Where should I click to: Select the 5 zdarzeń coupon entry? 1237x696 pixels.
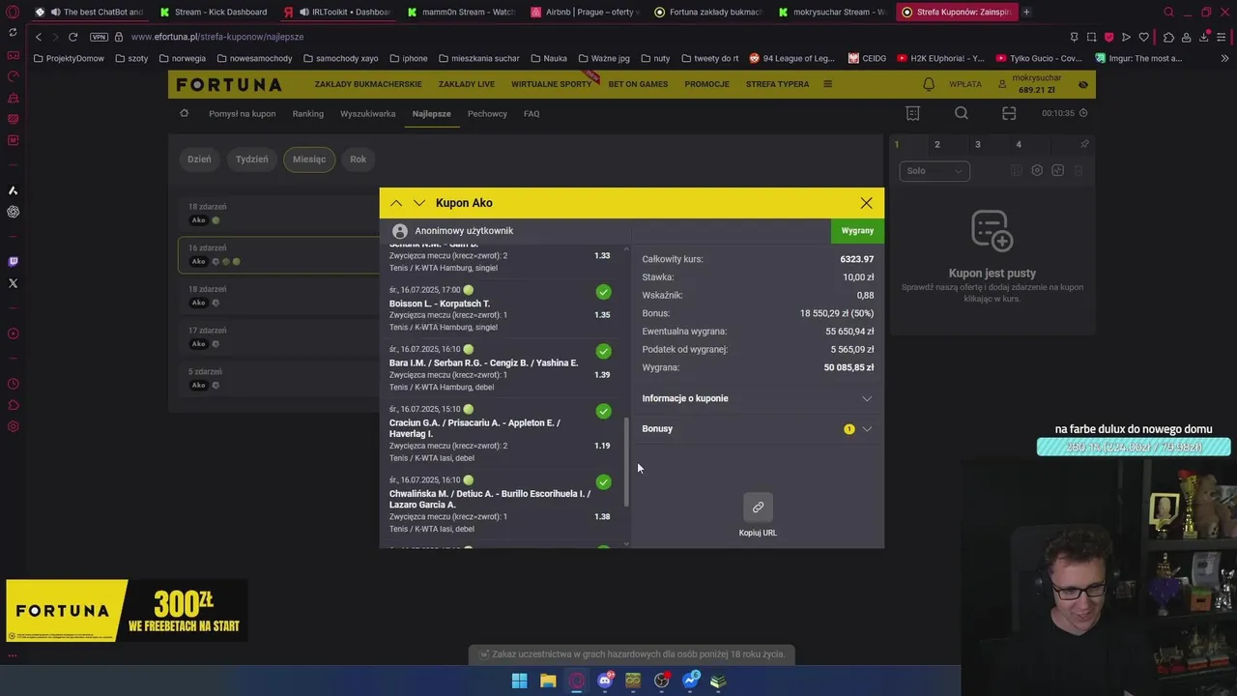[x=278, y=378]
